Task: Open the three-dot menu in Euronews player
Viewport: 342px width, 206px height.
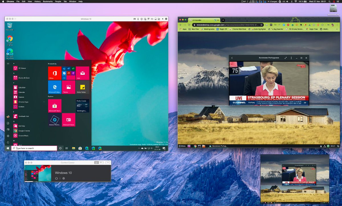Action: [x=291, y=58]
